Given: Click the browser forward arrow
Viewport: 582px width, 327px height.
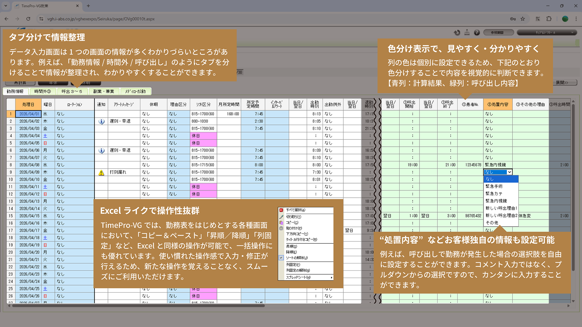Looking at the screenshot, I should tap(17, 19).
